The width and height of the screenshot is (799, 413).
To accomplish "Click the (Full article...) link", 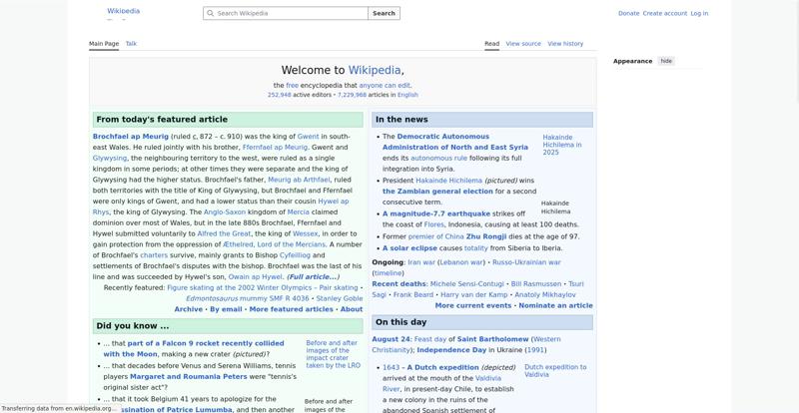I will (x=313, y=277).
